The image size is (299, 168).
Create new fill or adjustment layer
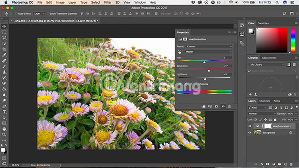click(274, 164)
